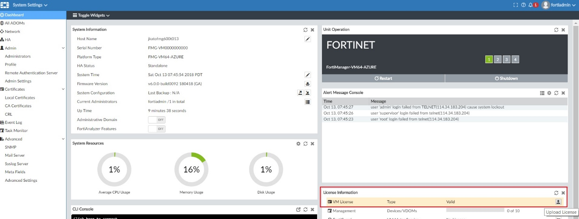579x219 pixels.
Task: Open Alert Message Console settings gear
Action: pos(549,93)
